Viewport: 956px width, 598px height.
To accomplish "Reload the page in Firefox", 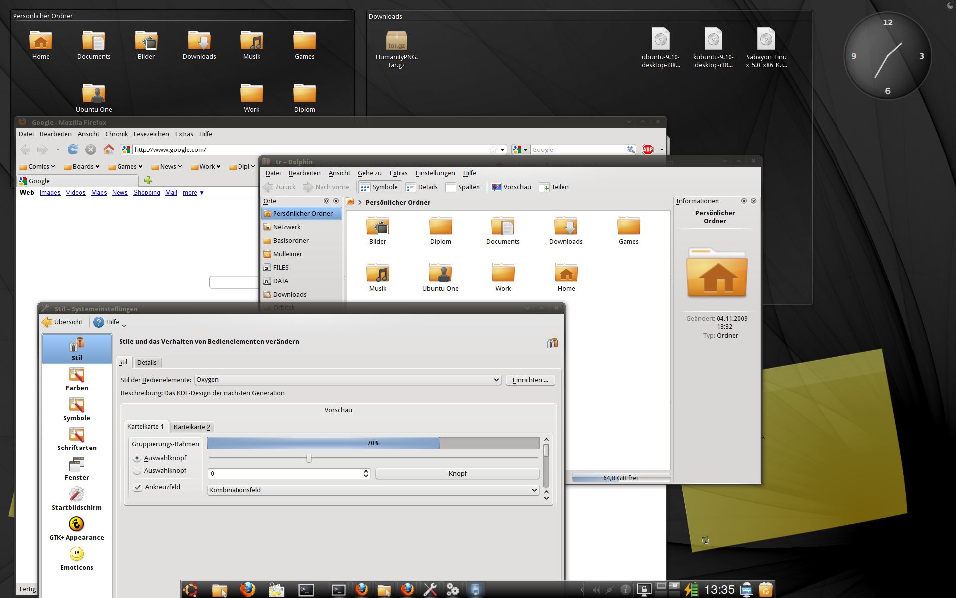I will (73, 149).
